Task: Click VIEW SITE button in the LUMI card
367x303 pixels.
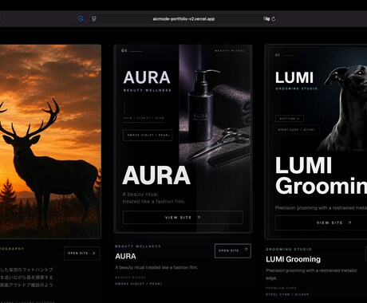Action: pyautogui.click(x=321, y=222)
